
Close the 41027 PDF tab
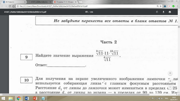[x=50, y=2]
